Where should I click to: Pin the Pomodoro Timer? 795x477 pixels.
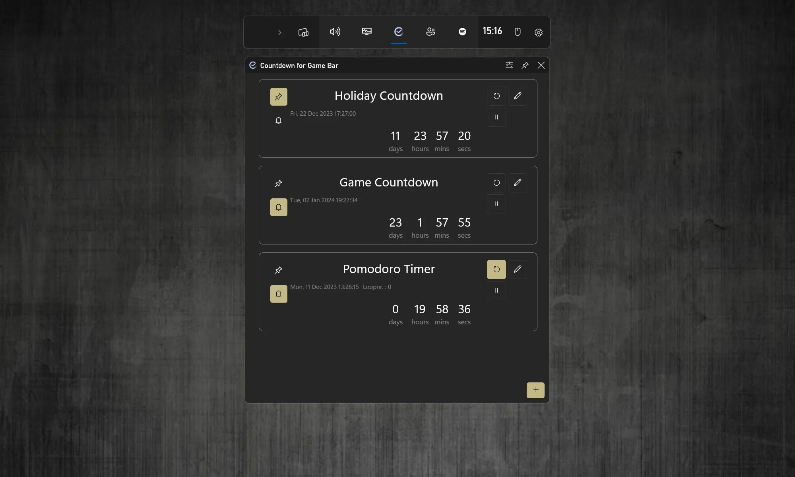(x=279, y=270)
